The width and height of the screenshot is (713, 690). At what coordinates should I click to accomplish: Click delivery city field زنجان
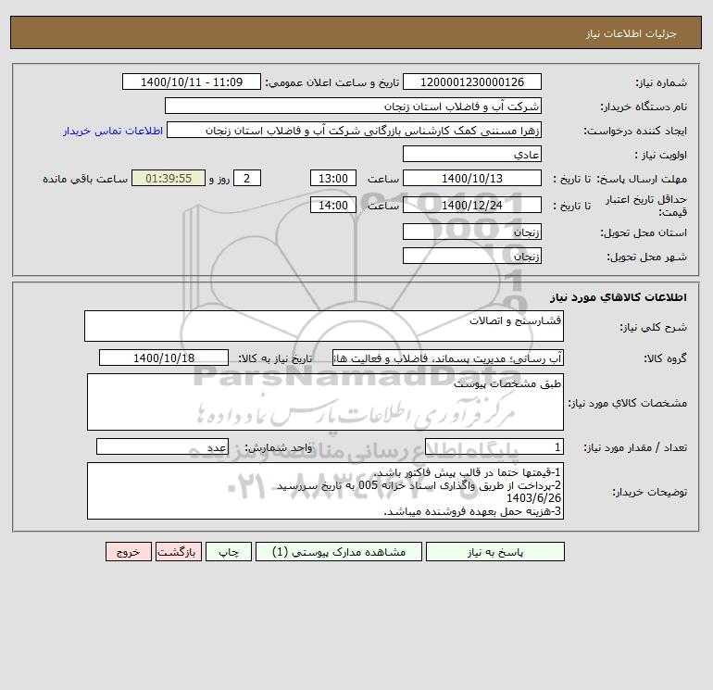(472, 256)
